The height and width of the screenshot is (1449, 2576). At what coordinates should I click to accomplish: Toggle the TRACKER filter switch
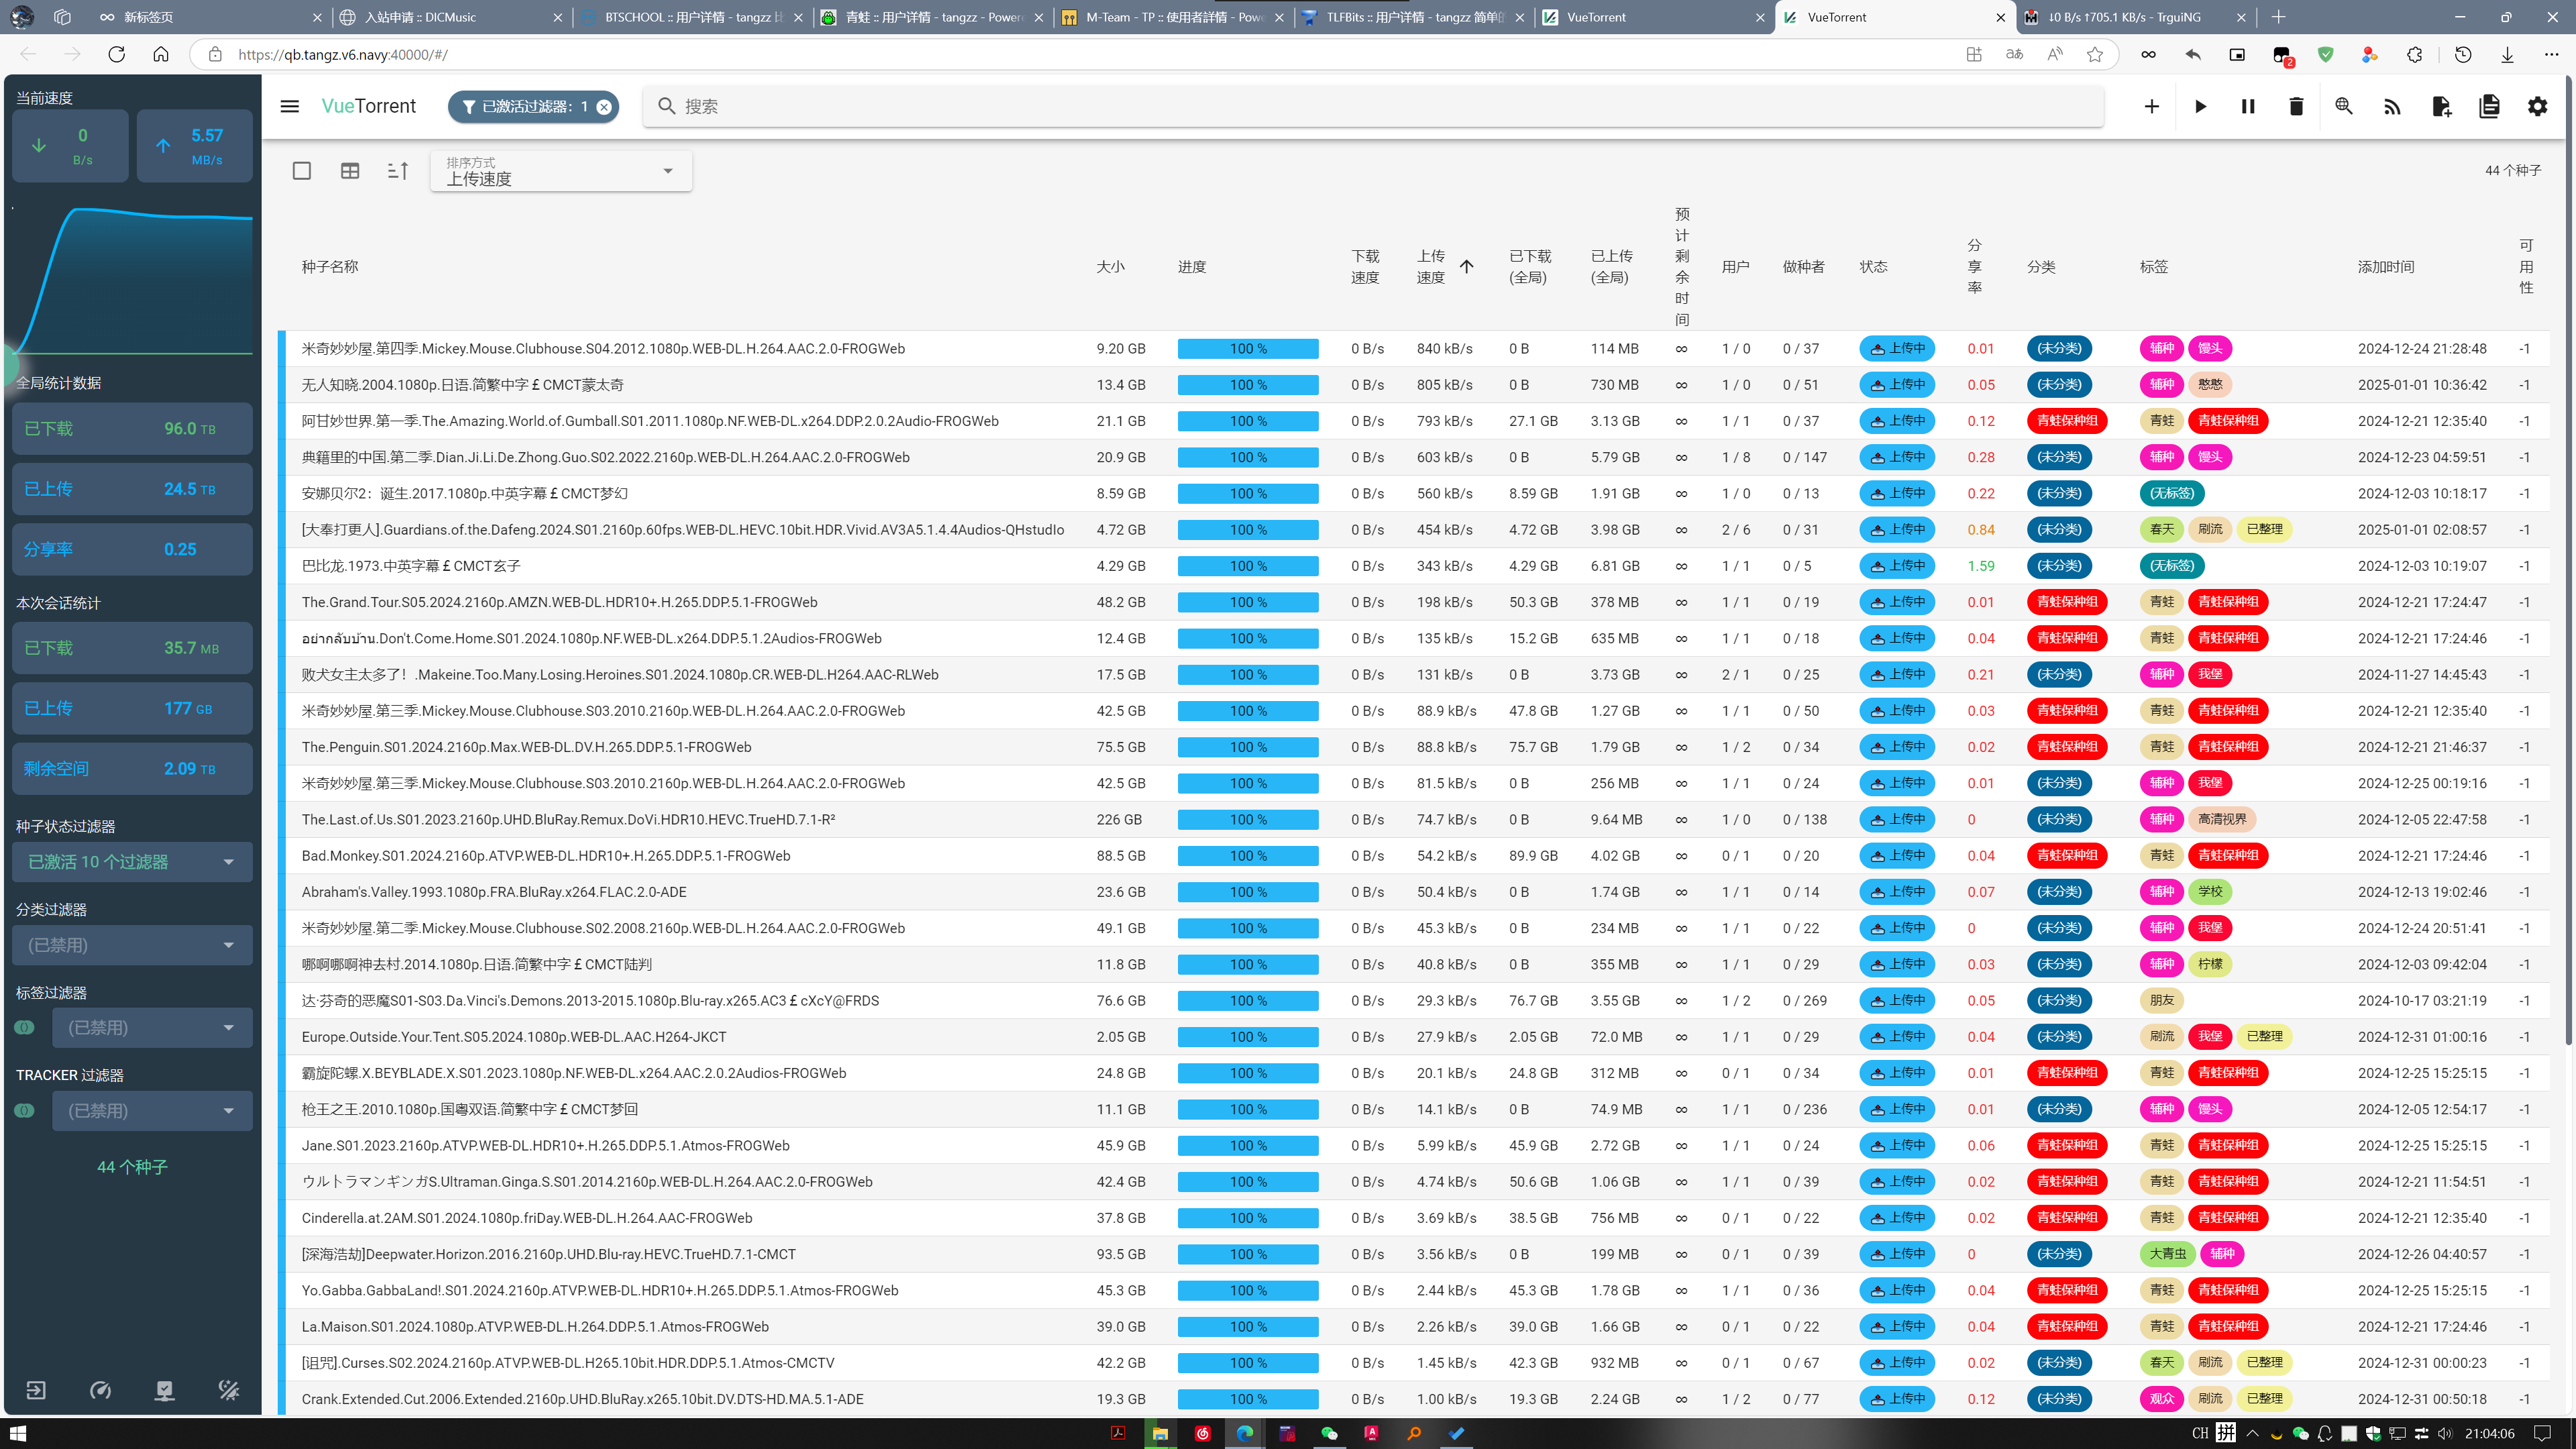[25, 1111]
